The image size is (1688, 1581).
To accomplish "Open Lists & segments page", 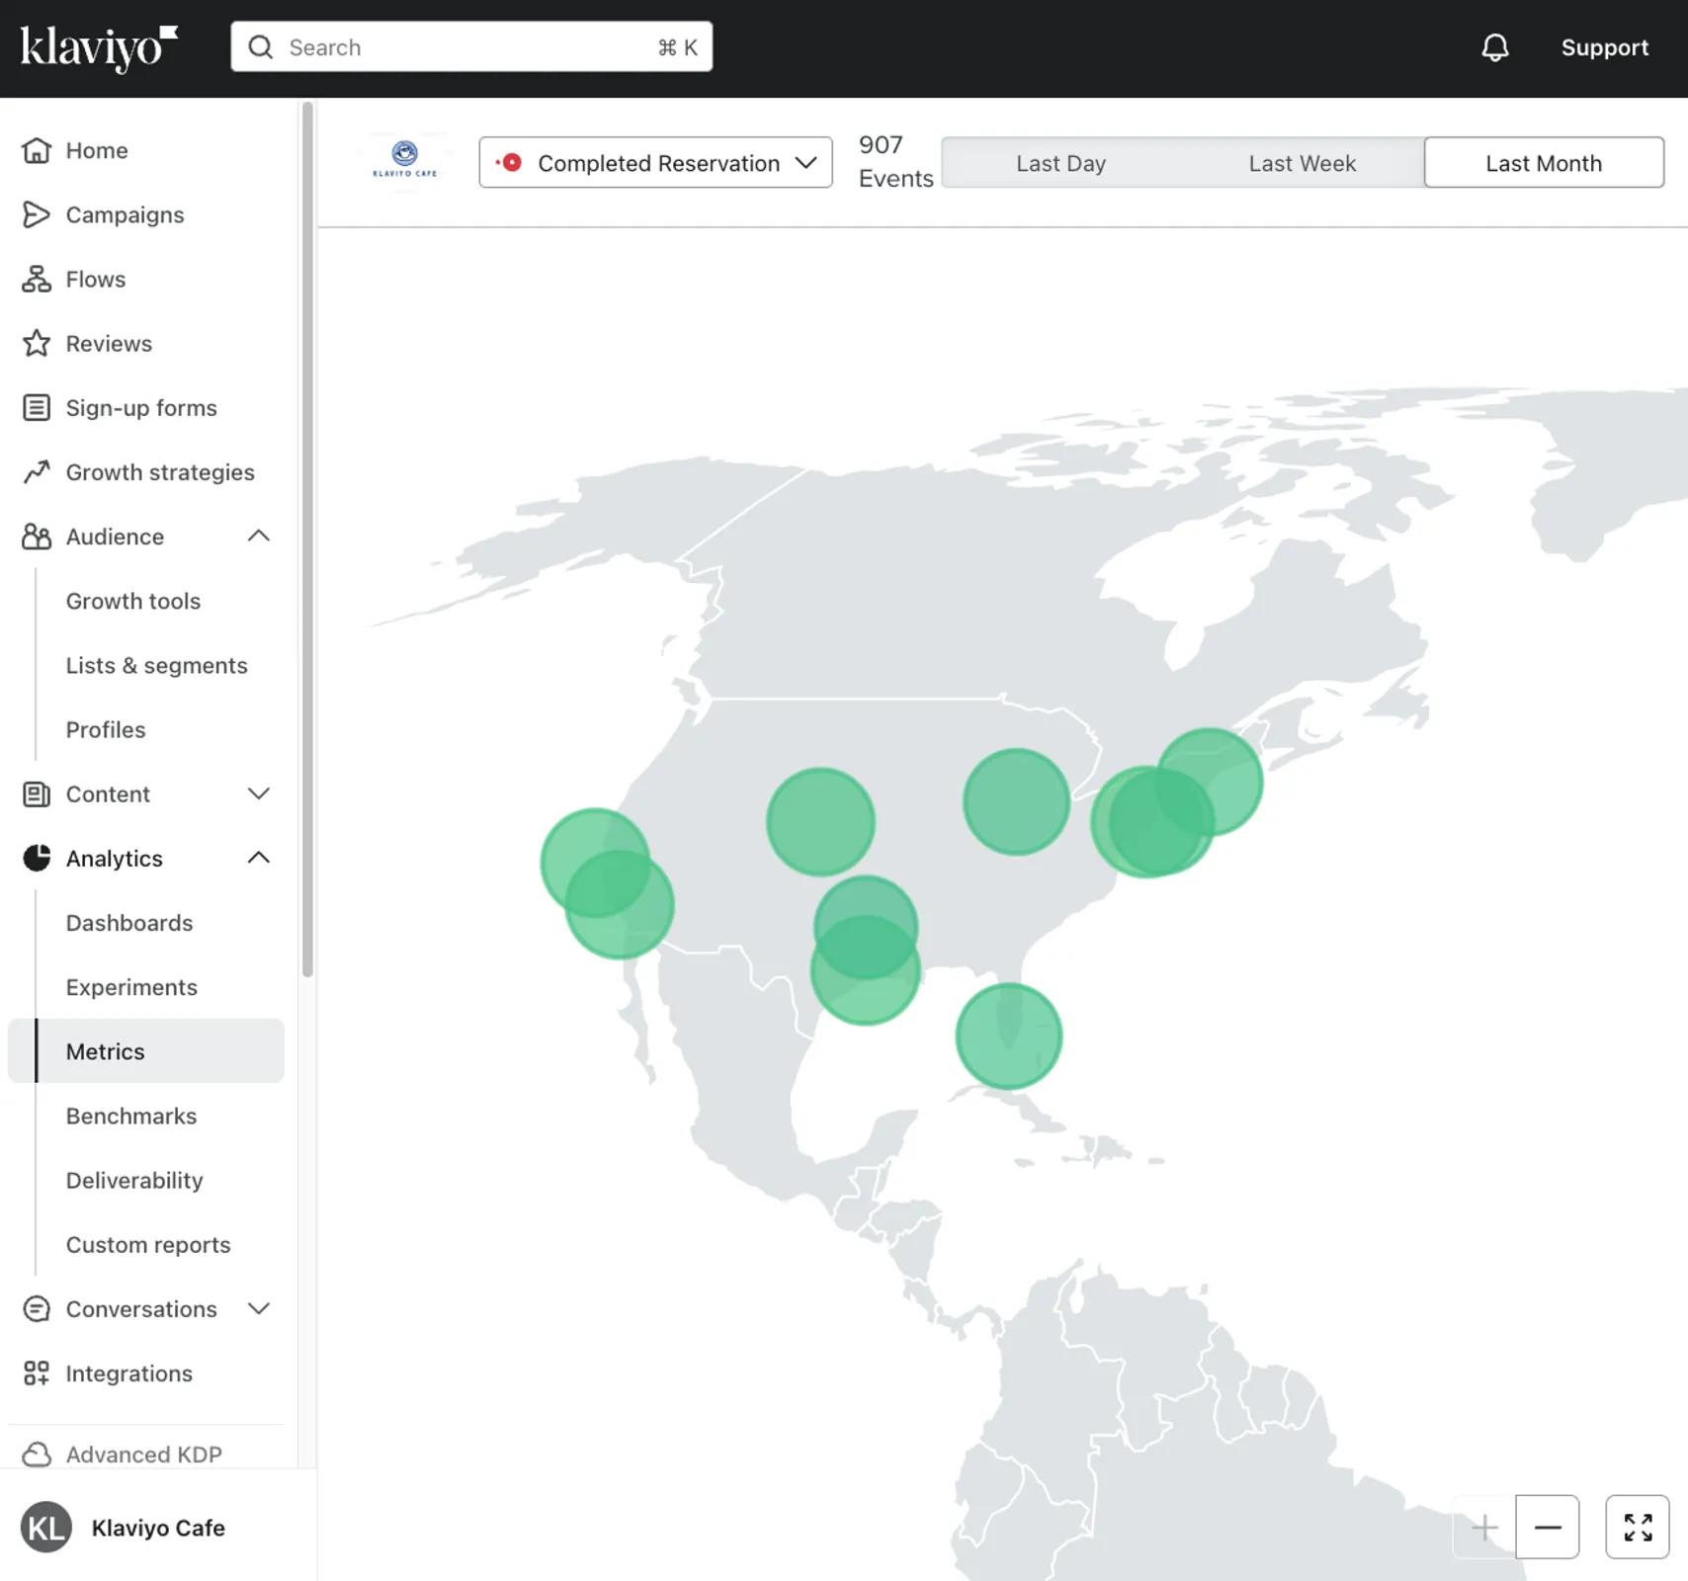I will 157,665.
